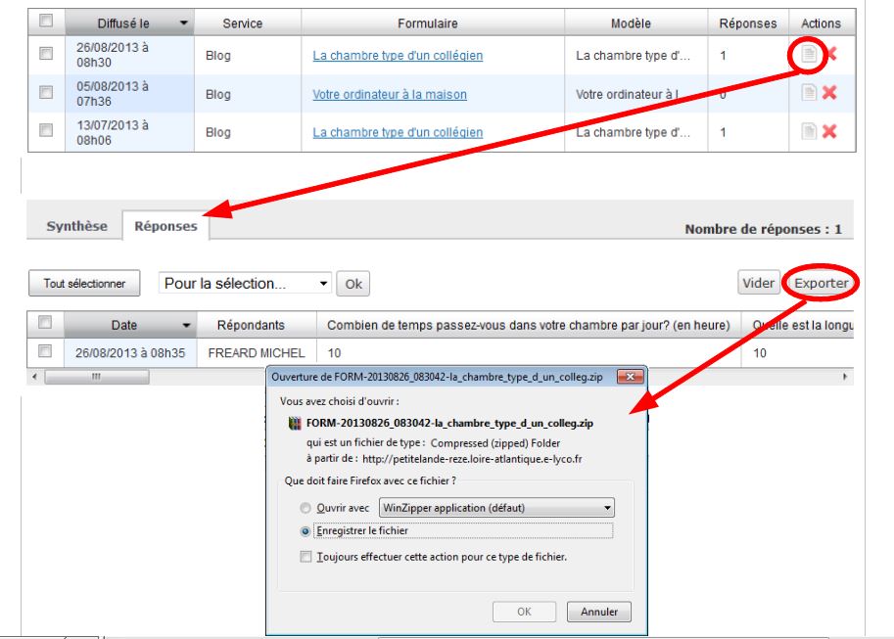Open the WinZipper application dropdown
The width and height of the screenshot is (894, 639).
click(x=607, y=509)
